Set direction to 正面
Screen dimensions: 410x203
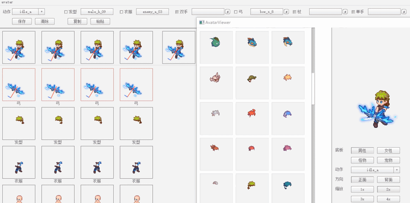pos(362,180)
